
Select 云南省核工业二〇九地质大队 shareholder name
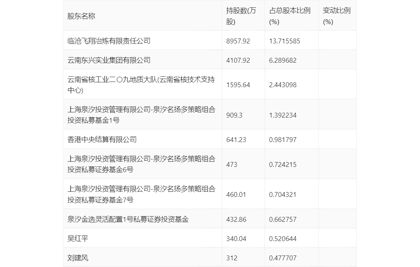pos(141,85)
